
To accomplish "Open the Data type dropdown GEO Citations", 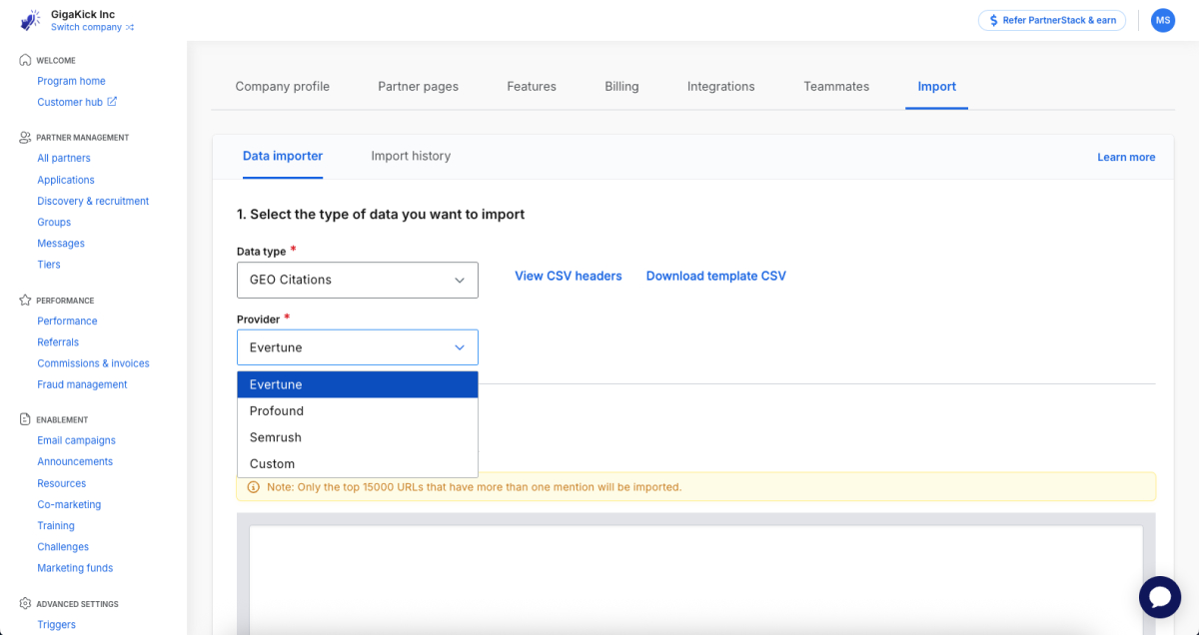I will tap(358, 280).
